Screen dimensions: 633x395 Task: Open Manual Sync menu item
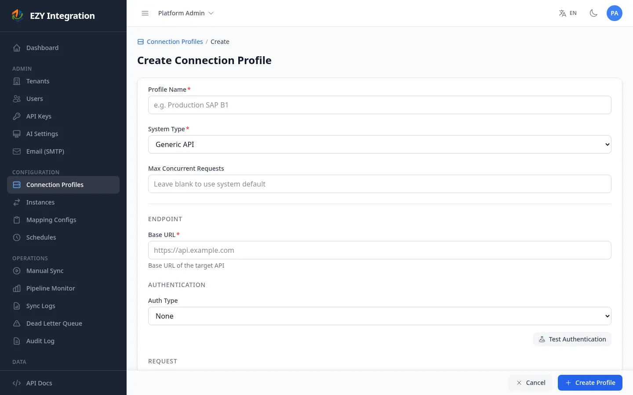point(63,271)
